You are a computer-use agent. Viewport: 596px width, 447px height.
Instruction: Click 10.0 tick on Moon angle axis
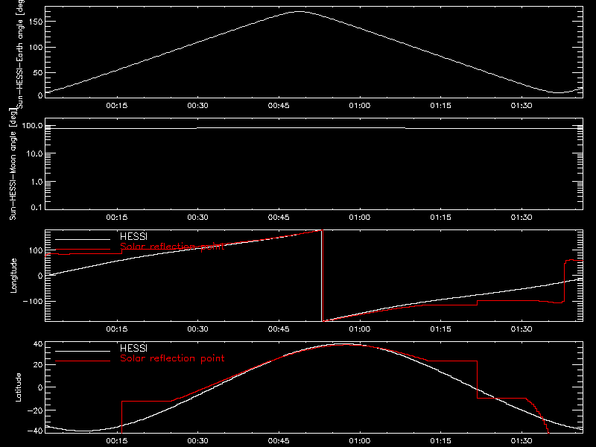tap(34, 153)
